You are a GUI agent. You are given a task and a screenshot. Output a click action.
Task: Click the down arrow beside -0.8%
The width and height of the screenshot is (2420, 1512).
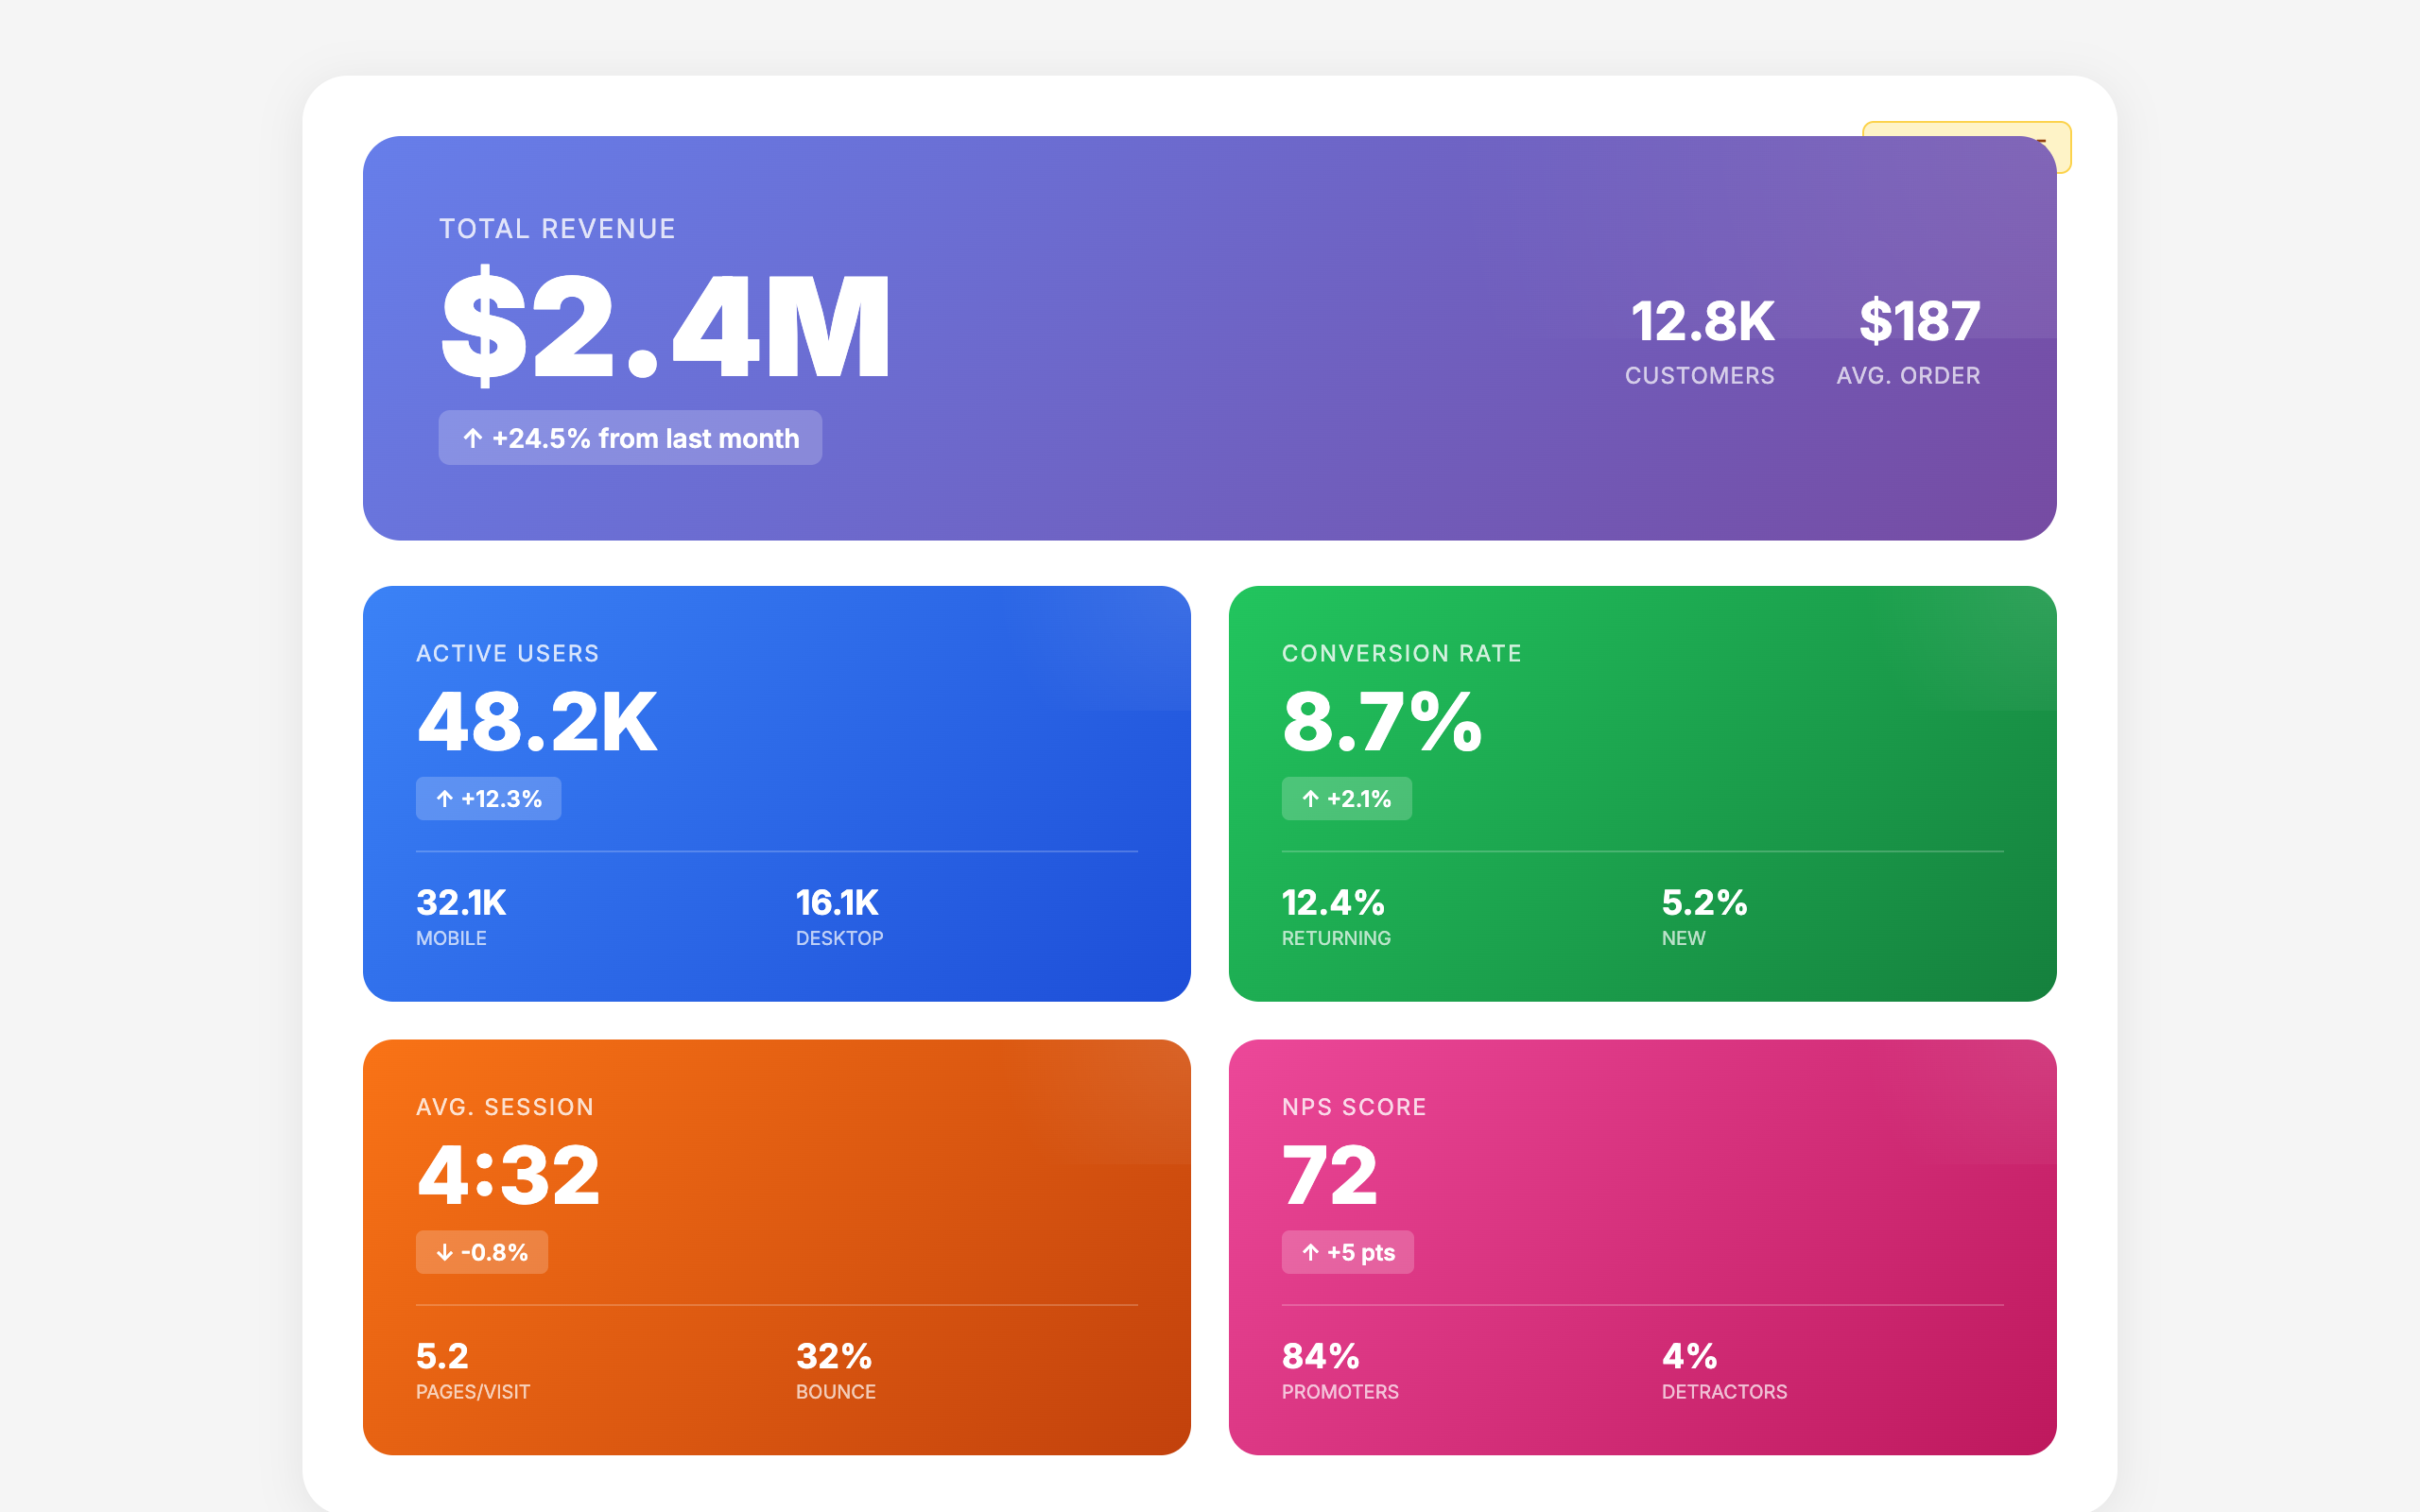(445, 1252)
